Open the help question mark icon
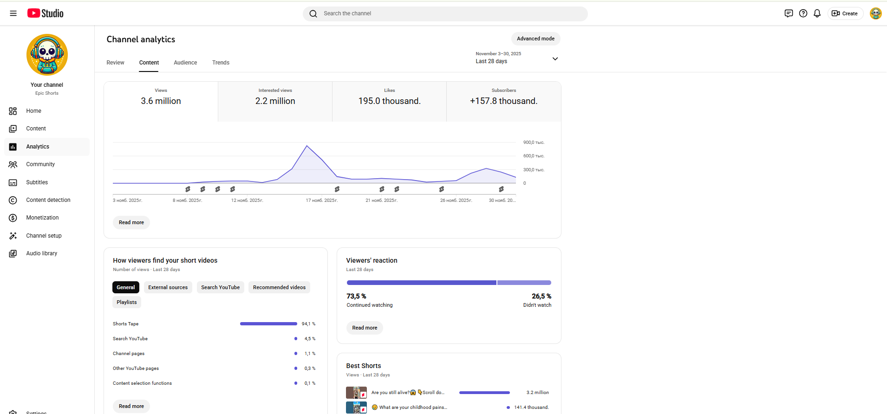 [x=803, y=13]
